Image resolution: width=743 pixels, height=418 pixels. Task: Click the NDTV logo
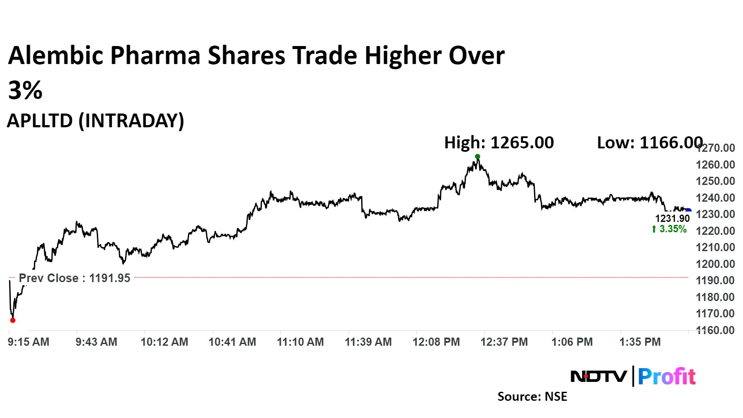(599, 377)
